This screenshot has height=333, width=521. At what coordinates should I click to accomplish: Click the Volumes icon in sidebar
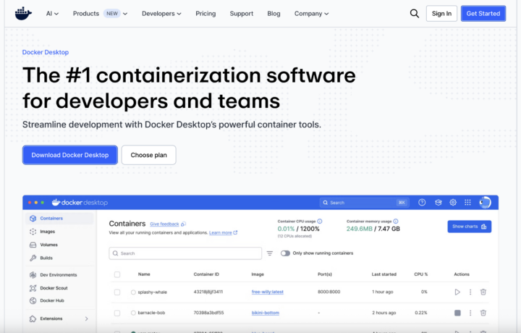(33, 245)
